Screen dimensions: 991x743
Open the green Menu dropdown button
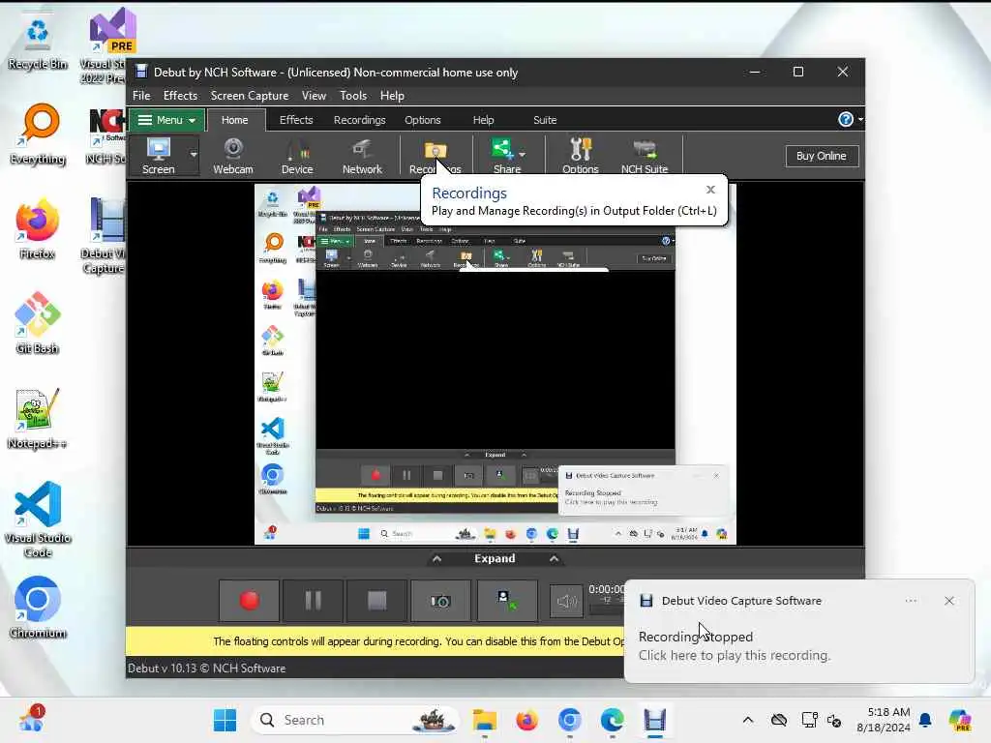coord(166,120)
